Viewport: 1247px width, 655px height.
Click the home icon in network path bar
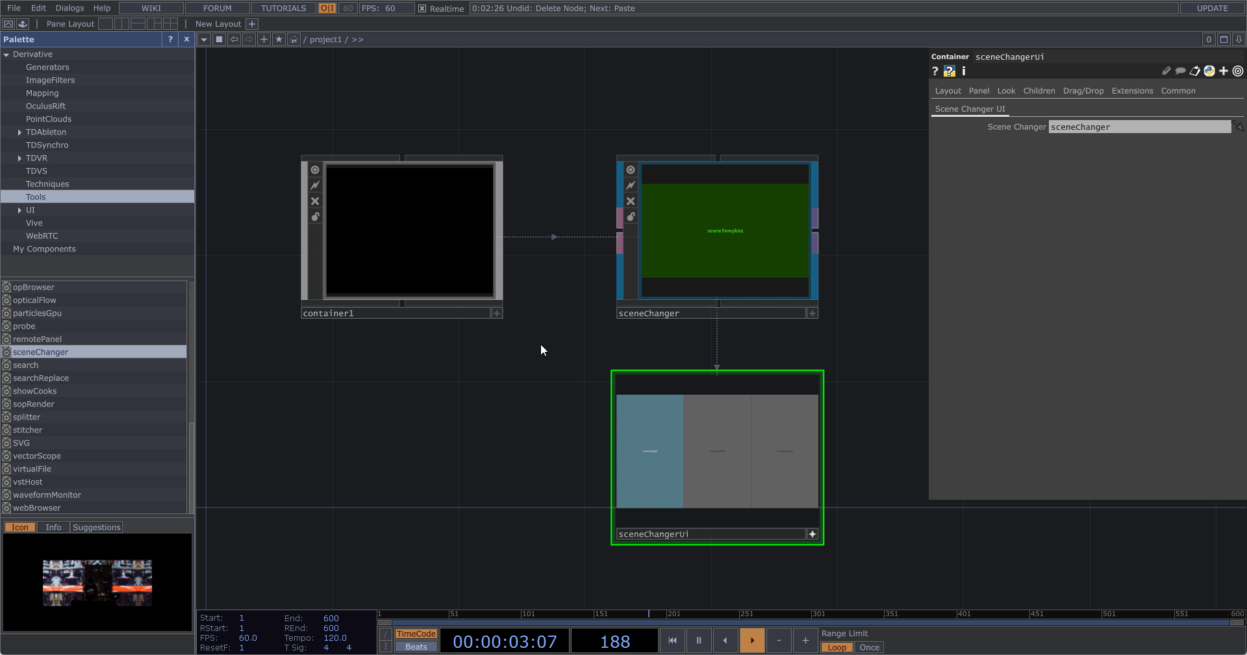(294, 40)
